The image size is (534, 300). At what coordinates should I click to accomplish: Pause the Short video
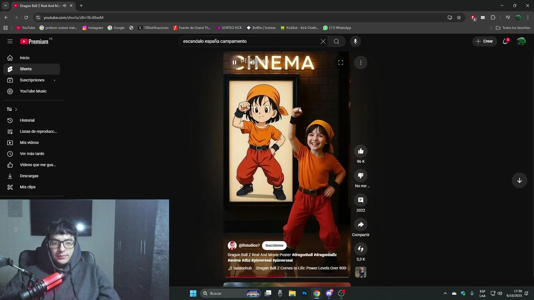coord(234,62)
